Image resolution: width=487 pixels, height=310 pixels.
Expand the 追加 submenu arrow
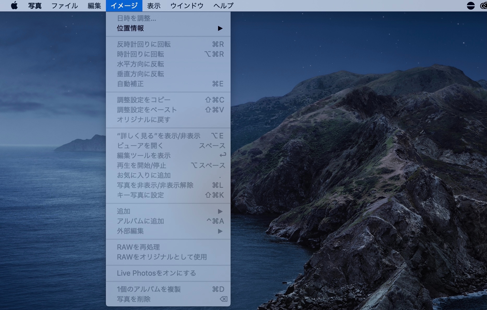(x=220, y=211)
